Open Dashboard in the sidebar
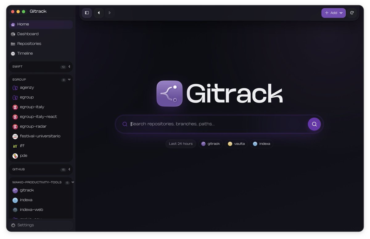370x239 pixels. (41, 34)
